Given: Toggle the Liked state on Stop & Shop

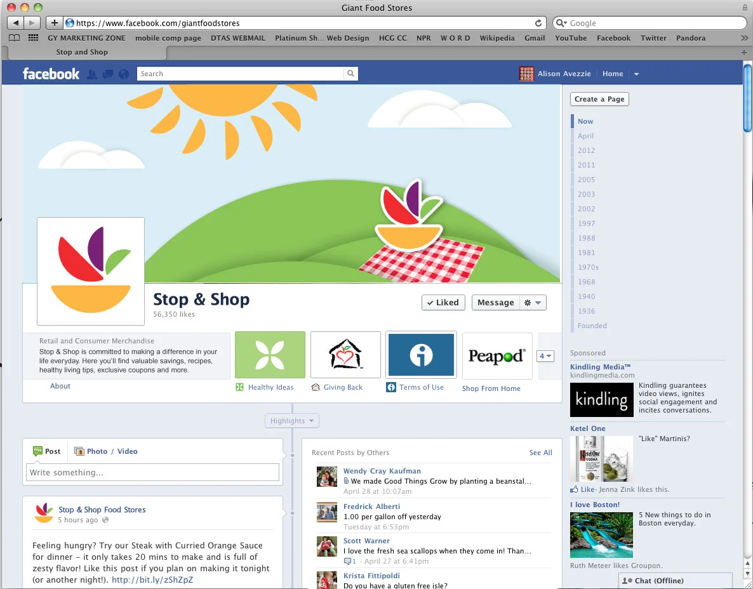Looking at the screenshot, I should (443, 302).
